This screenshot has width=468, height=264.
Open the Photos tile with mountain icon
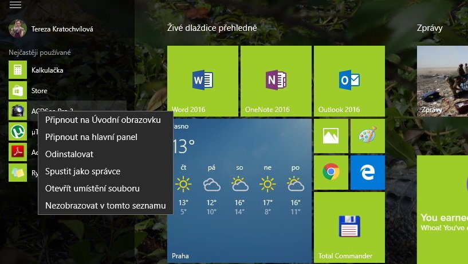click(x=331, y=136)
